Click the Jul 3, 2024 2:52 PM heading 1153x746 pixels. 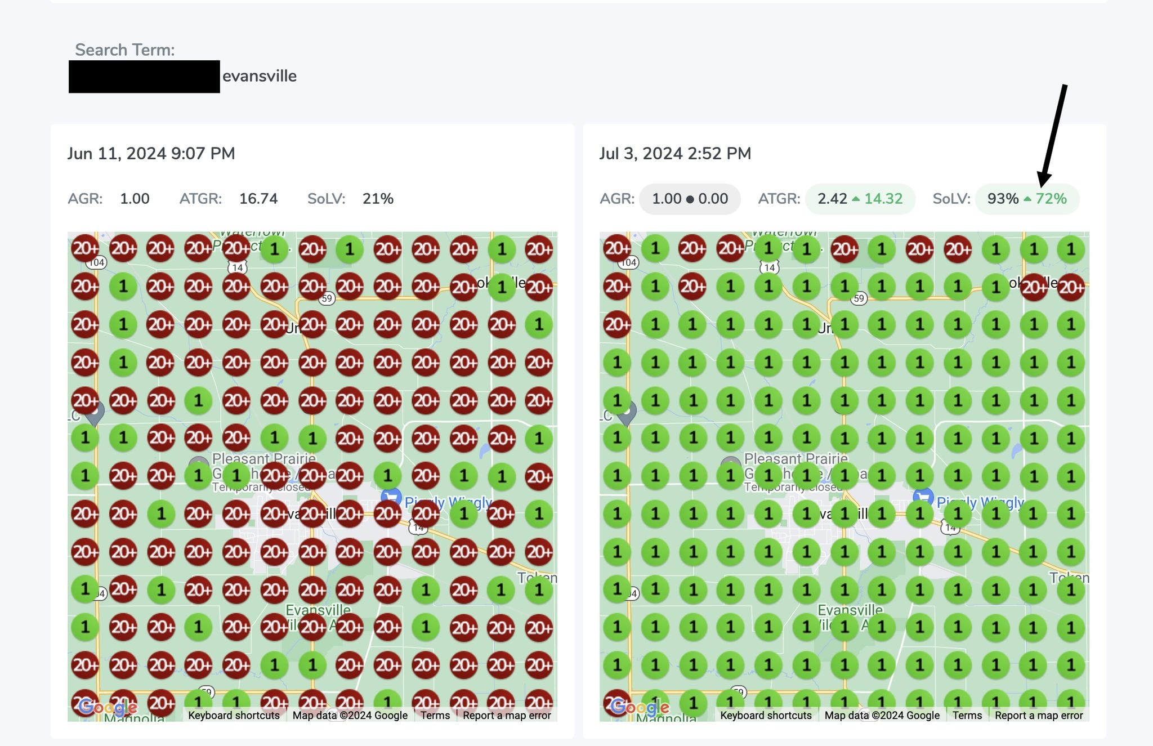click(675, 153)
